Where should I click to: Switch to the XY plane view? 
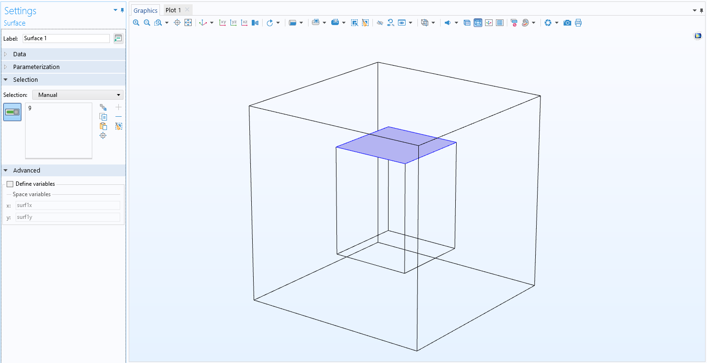222,23
